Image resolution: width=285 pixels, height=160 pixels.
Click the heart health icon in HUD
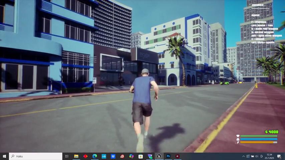(238, 136)
